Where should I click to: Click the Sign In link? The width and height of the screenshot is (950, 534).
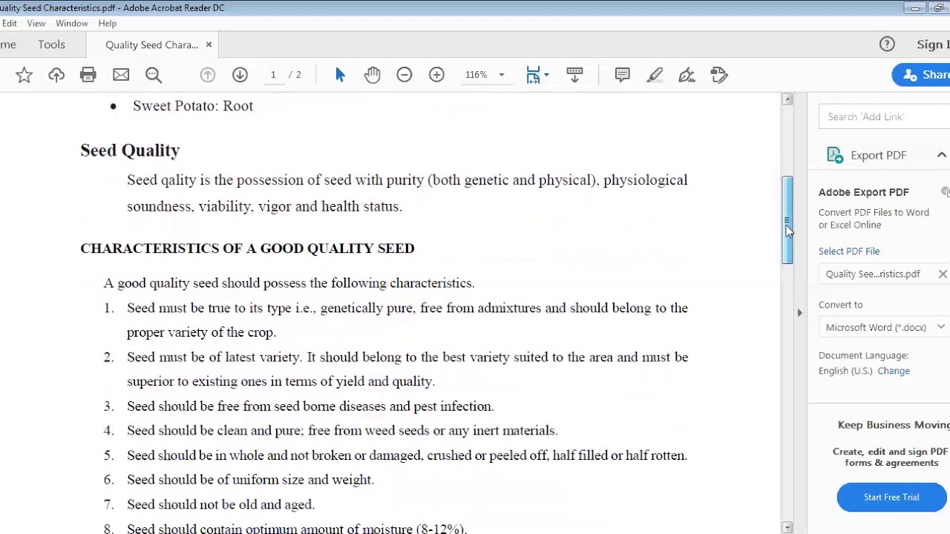tap(933, 44)
